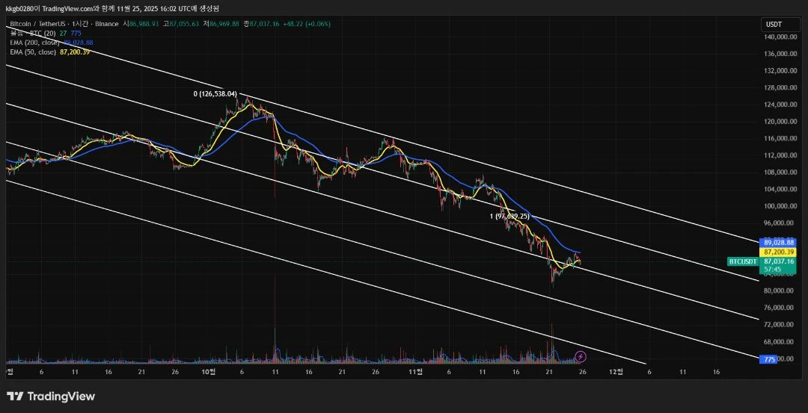The width and height of the screenshot is (808, 413).
Task: Click the +48.22 (+0.06%) change value
Action: pos(307,24)
